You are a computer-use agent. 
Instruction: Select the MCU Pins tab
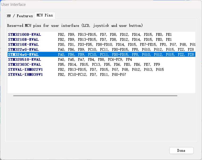[45, 15]
